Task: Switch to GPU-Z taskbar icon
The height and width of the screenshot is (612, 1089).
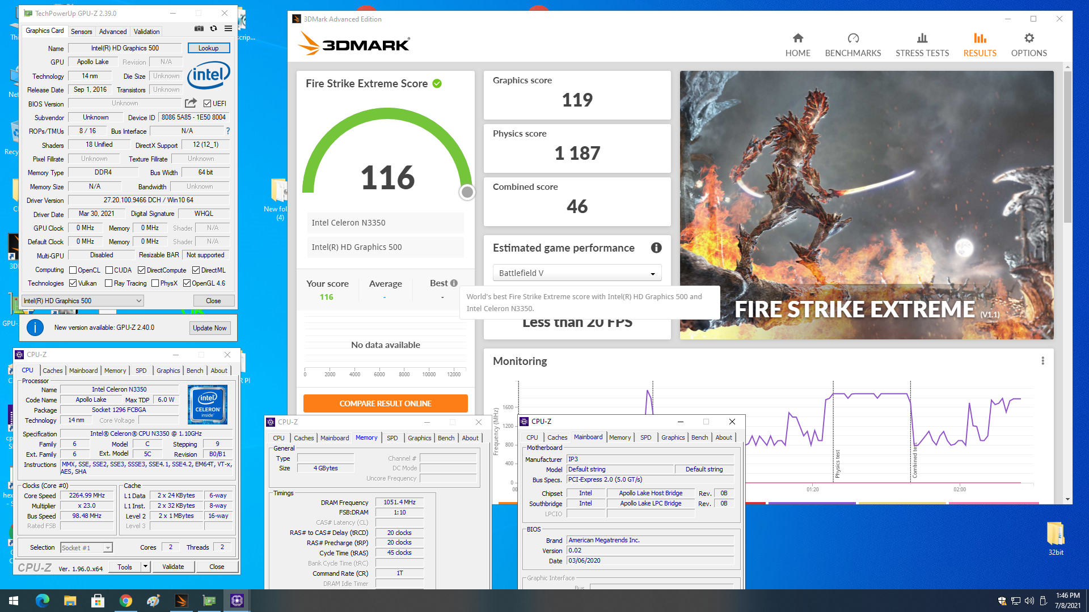Action: (x=209, y=601)
